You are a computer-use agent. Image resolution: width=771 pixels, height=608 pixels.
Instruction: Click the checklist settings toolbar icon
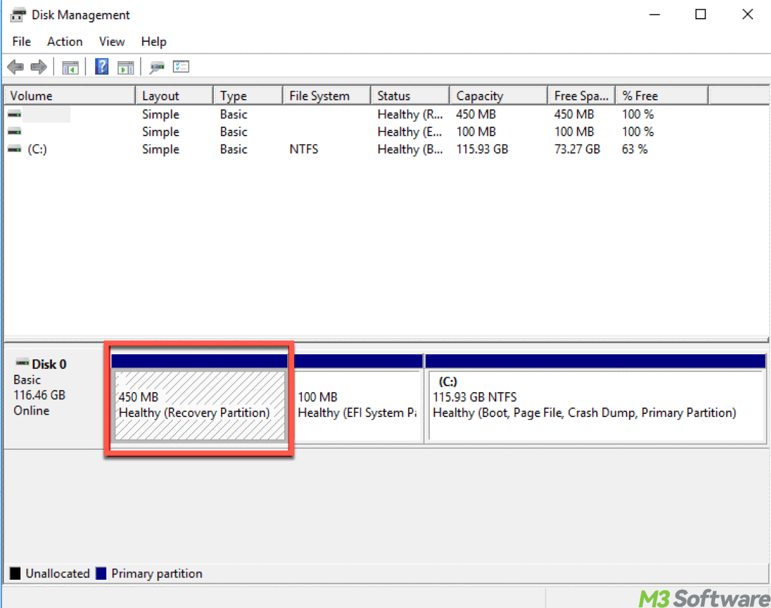[x=181, y=67]
